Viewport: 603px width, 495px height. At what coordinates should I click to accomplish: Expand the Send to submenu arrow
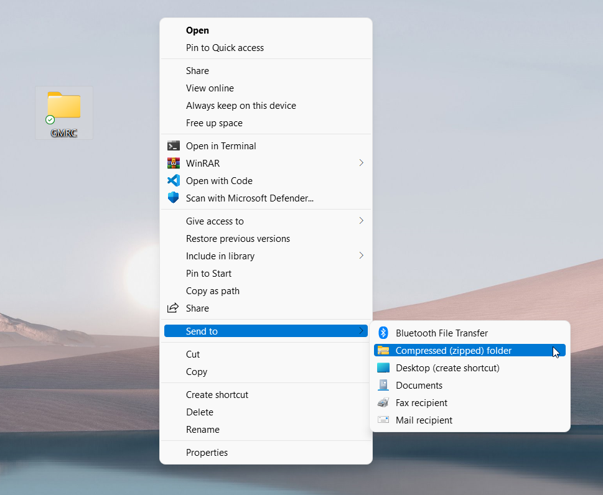(x=361, y=330)
